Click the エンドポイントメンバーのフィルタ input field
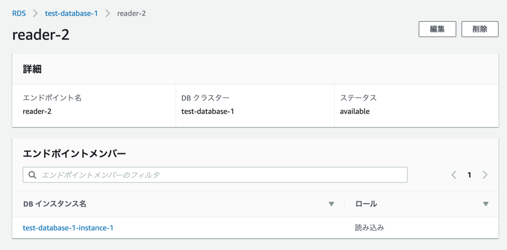 coord(169,175)
